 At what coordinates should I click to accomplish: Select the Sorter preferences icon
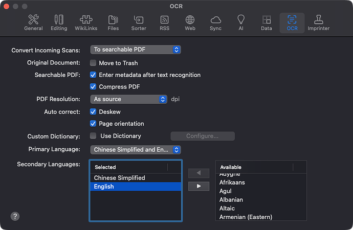click(x=139, y=23)
